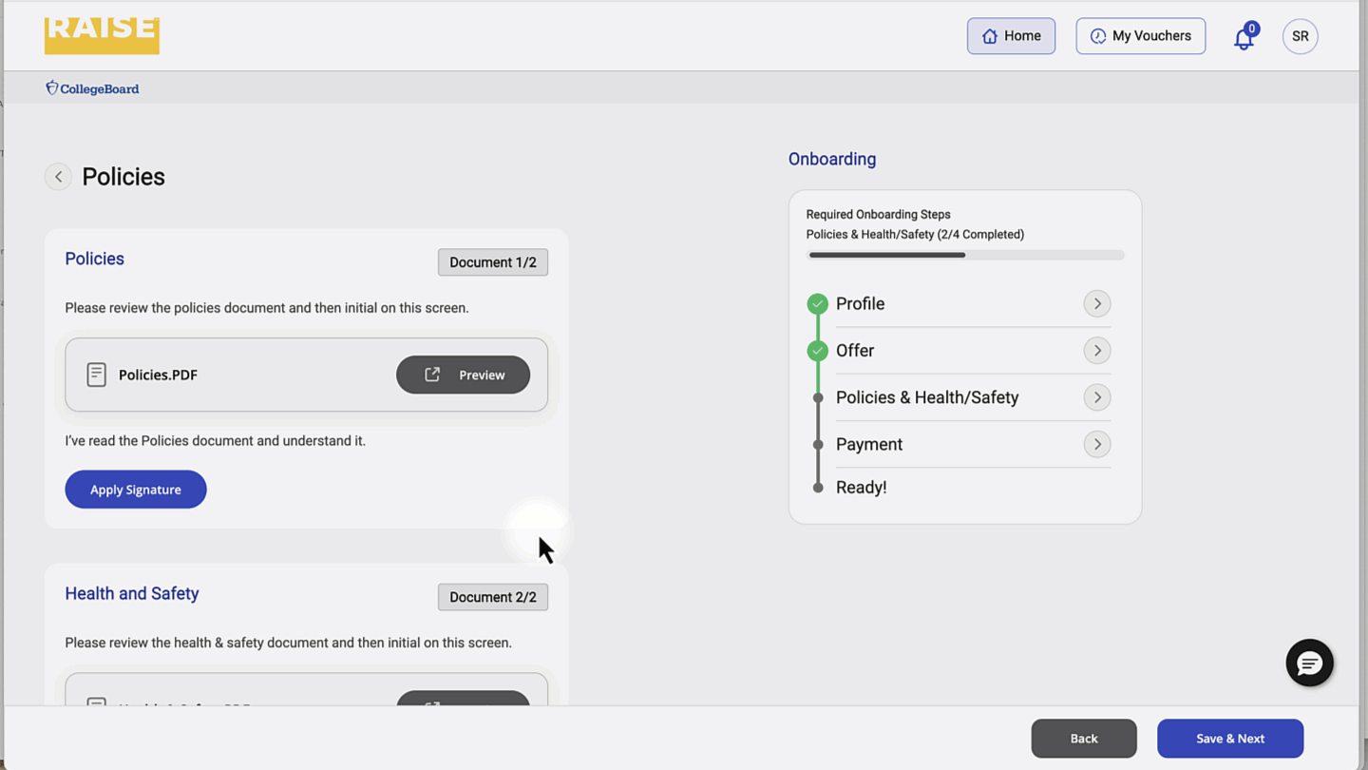This screenshot has height=770, width=1368.
Task: Click Save & Next button
Action: [x=1229, y=739]
